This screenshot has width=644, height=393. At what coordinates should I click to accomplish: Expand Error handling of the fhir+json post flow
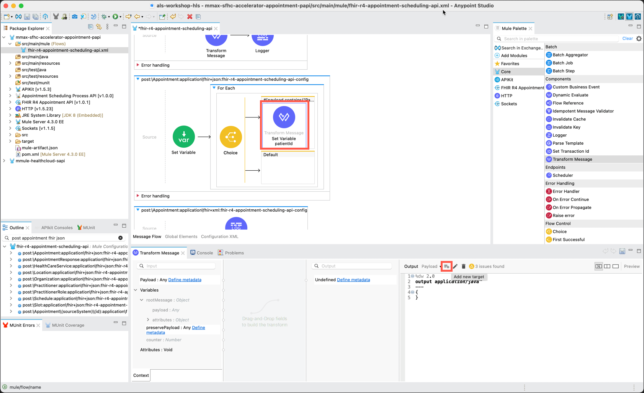138,196
